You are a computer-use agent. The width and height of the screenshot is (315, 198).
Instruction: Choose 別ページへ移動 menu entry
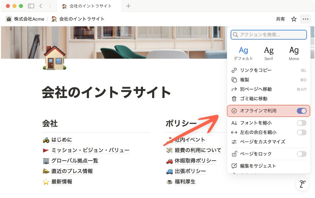point(269,89)
